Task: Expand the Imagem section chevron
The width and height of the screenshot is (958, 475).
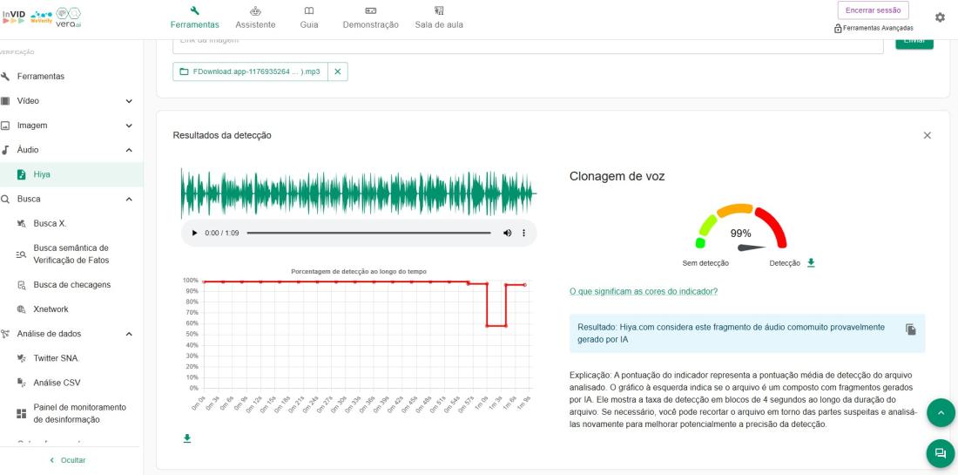Action: click(129, 126)
